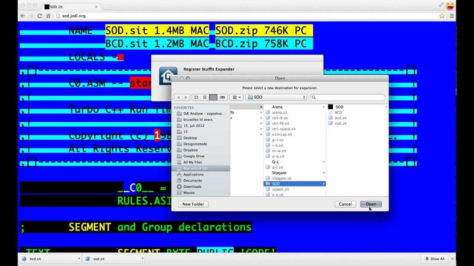The image size is (474, 266).
Task: Switch to column view in Open dialog
Action: (x=213, y=97)
